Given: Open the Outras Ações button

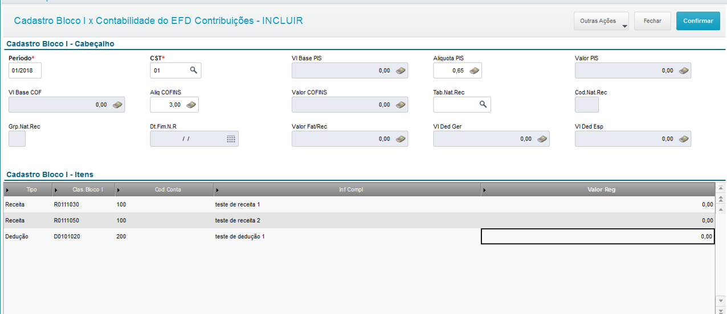Looking at the screenshot, I should pos(601,21).
